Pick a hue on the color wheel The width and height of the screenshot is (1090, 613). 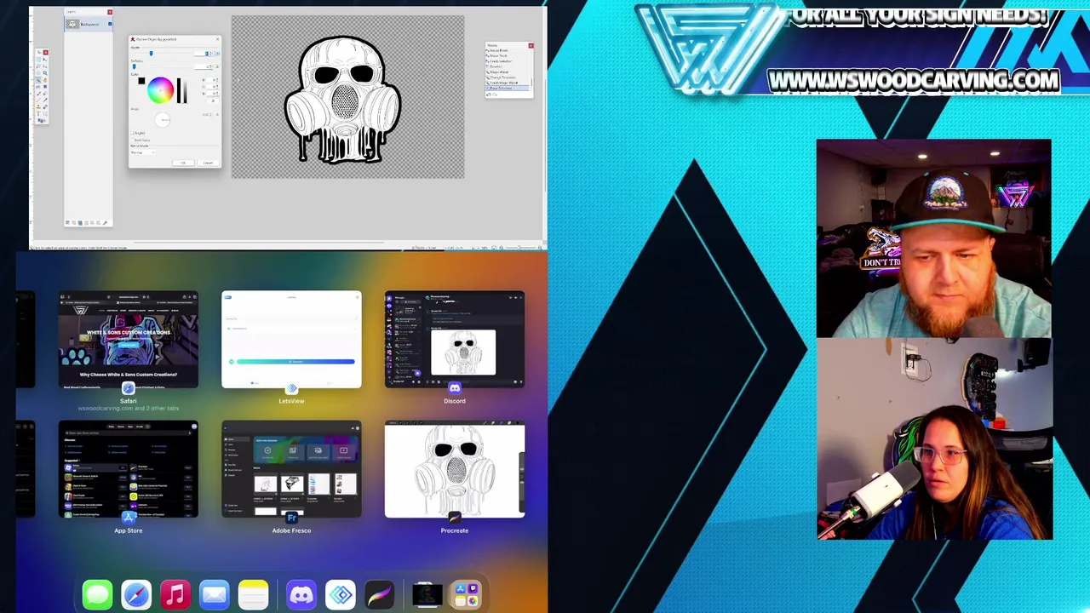160,90
